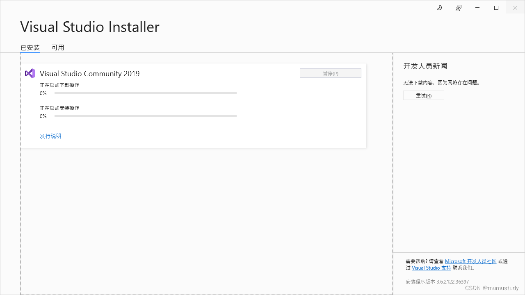The width and height of the screenshot is (525, 295).
Task: Click the download progress bar at 0%
Action: (145, 93)
